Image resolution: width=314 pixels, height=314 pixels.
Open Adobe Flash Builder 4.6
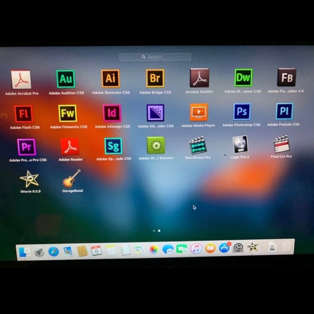[x=287, y=77]
